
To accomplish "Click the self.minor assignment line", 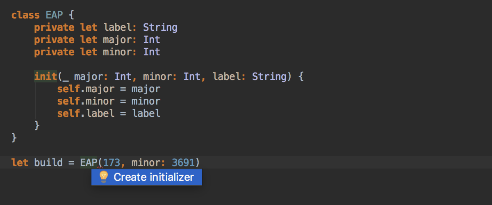I will click(x=109, y=101).
